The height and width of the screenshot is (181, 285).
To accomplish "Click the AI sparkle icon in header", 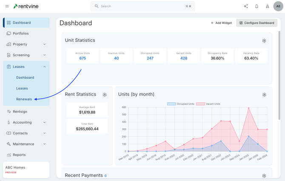I will (246, 6).
